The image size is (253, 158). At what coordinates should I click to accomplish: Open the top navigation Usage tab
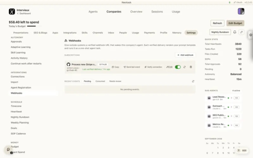coord(176,12)
